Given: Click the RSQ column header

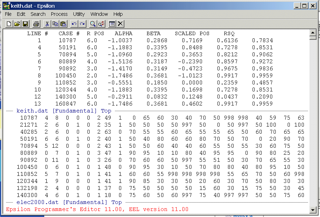Looking at the screenshot, I should click(x=229, y=33).
